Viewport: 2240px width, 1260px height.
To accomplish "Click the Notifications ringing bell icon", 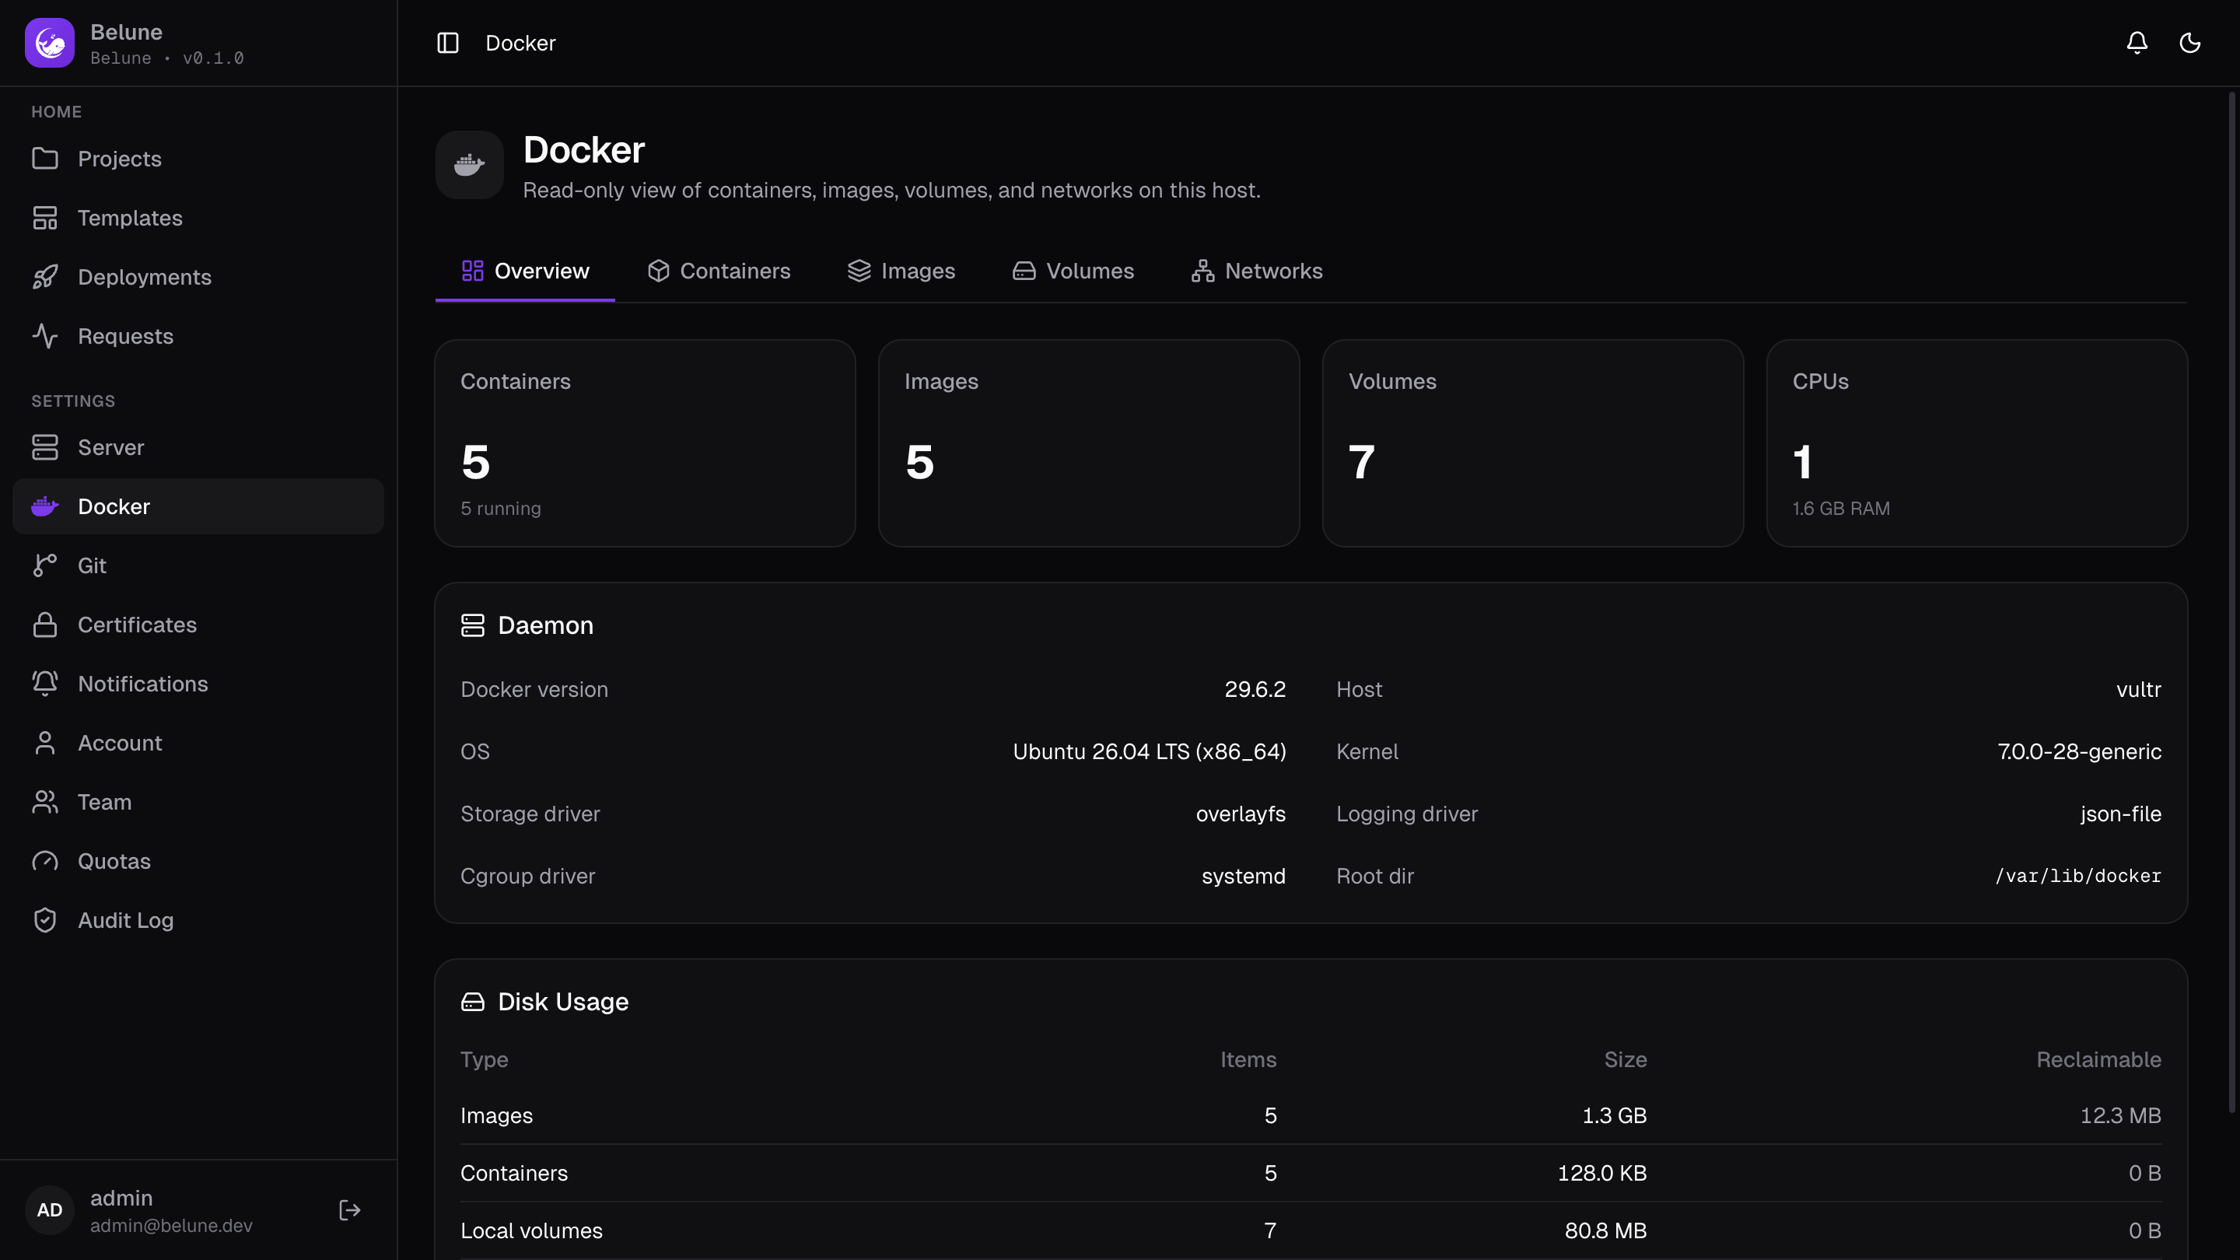I will click(45, 684).
